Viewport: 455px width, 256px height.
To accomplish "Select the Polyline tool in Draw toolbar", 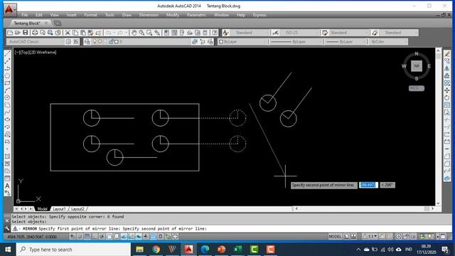I will [x=7, y=68].
